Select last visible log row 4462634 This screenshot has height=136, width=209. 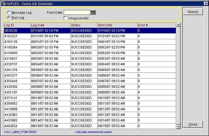[90, 126]
